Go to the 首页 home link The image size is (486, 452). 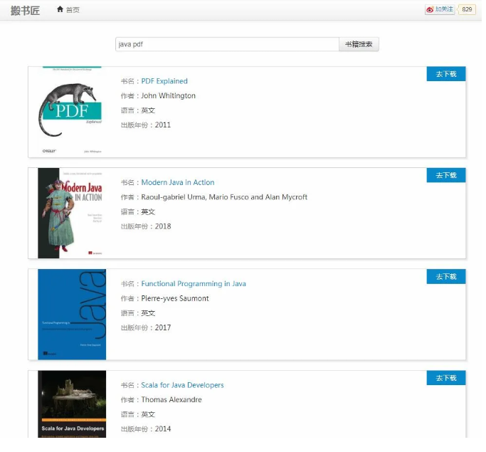coord(73,10)
